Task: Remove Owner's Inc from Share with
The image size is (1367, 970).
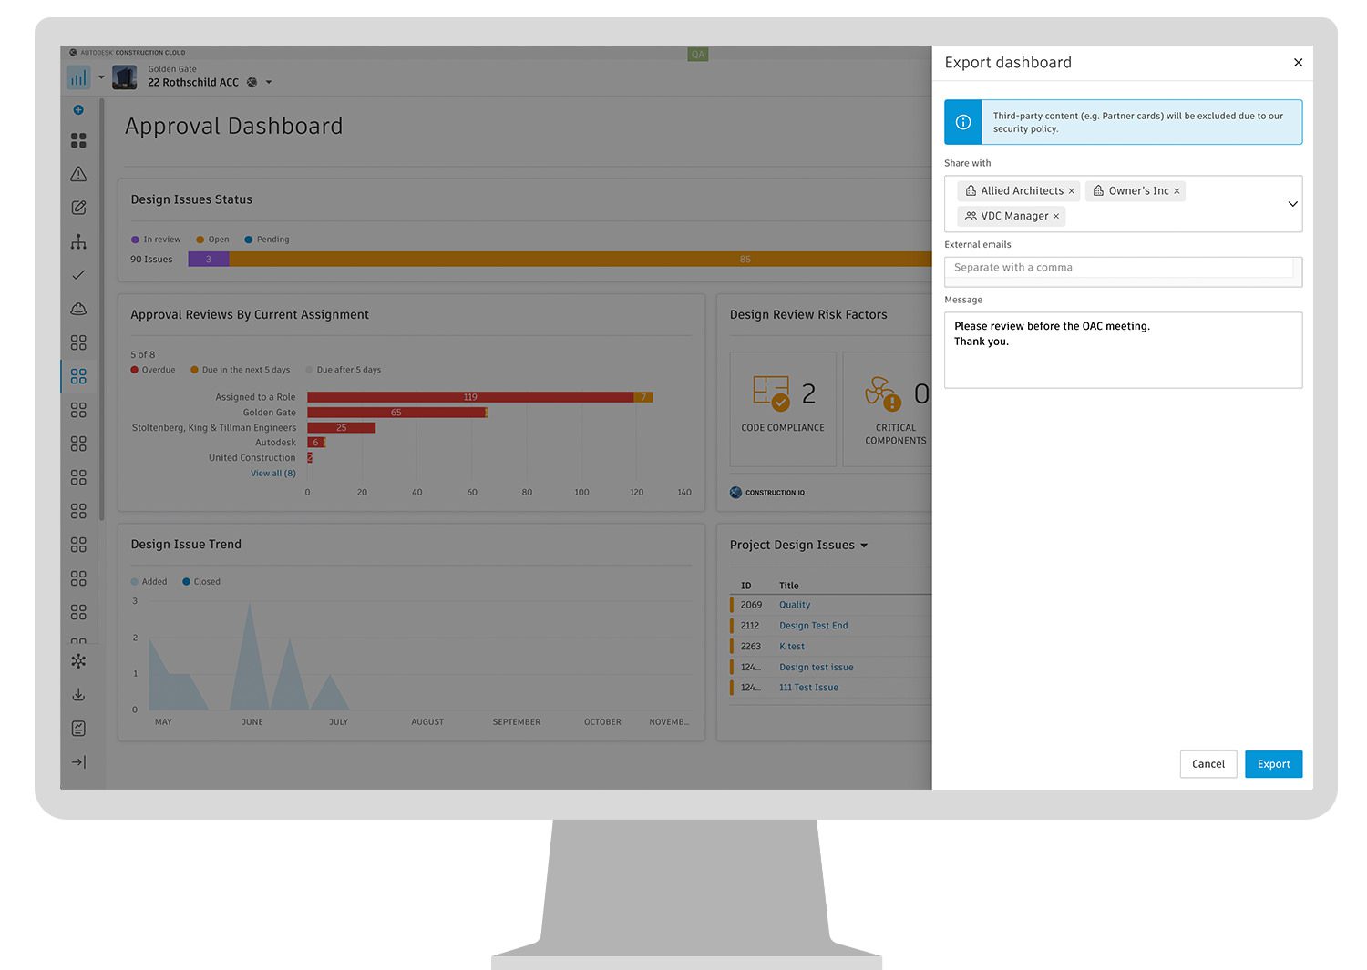Action: point(1177,190)
